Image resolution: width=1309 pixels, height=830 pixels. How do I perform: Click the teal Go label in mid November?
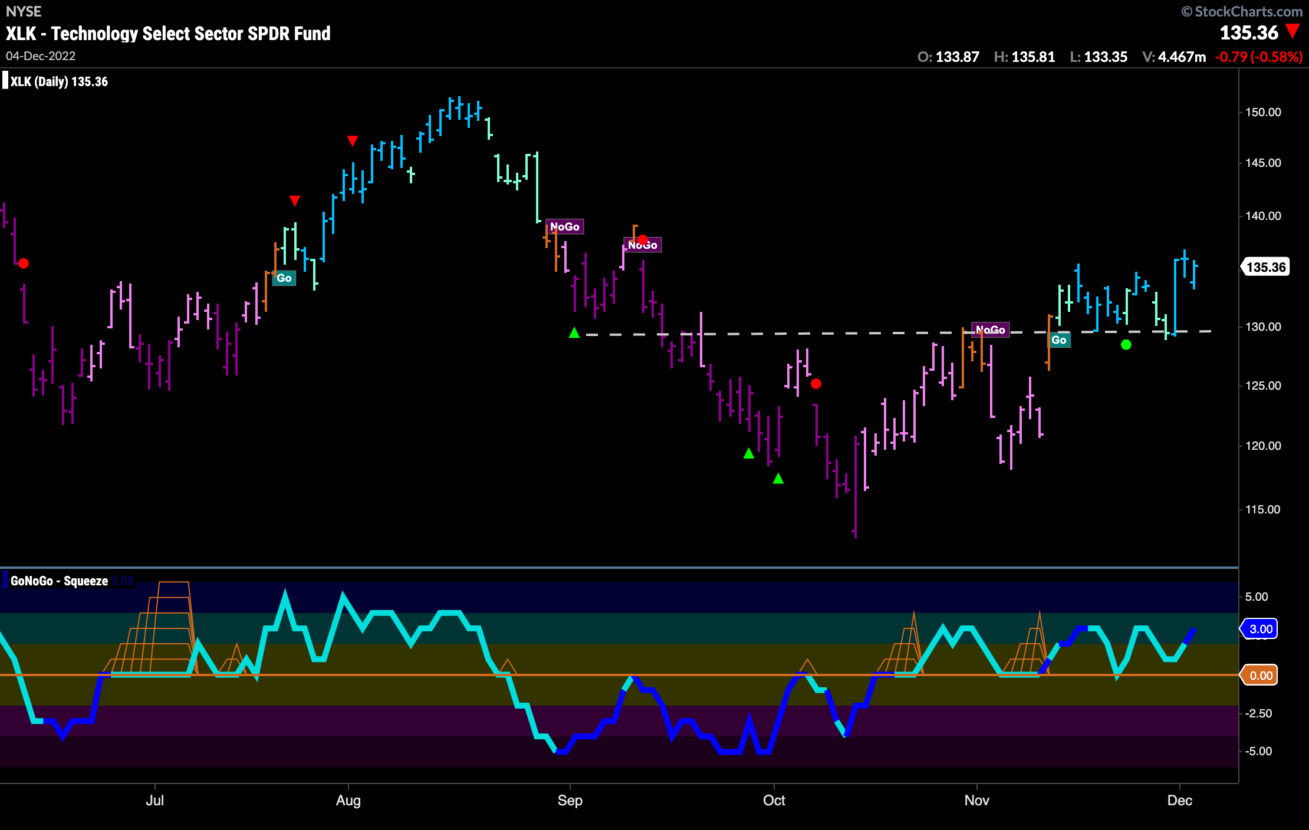coord(1059,340)
